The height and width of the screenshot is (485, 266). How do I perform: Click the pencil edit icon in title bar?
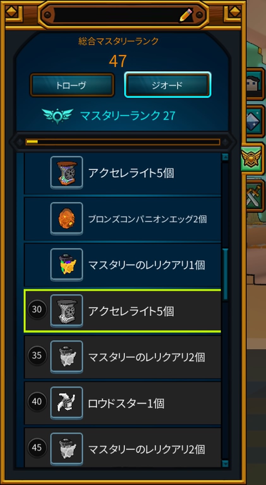[x=186, y=15]
